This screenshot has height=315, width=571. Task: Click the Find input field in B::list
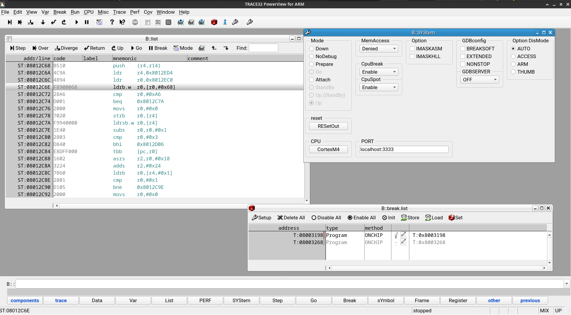[x=263, y=48]
